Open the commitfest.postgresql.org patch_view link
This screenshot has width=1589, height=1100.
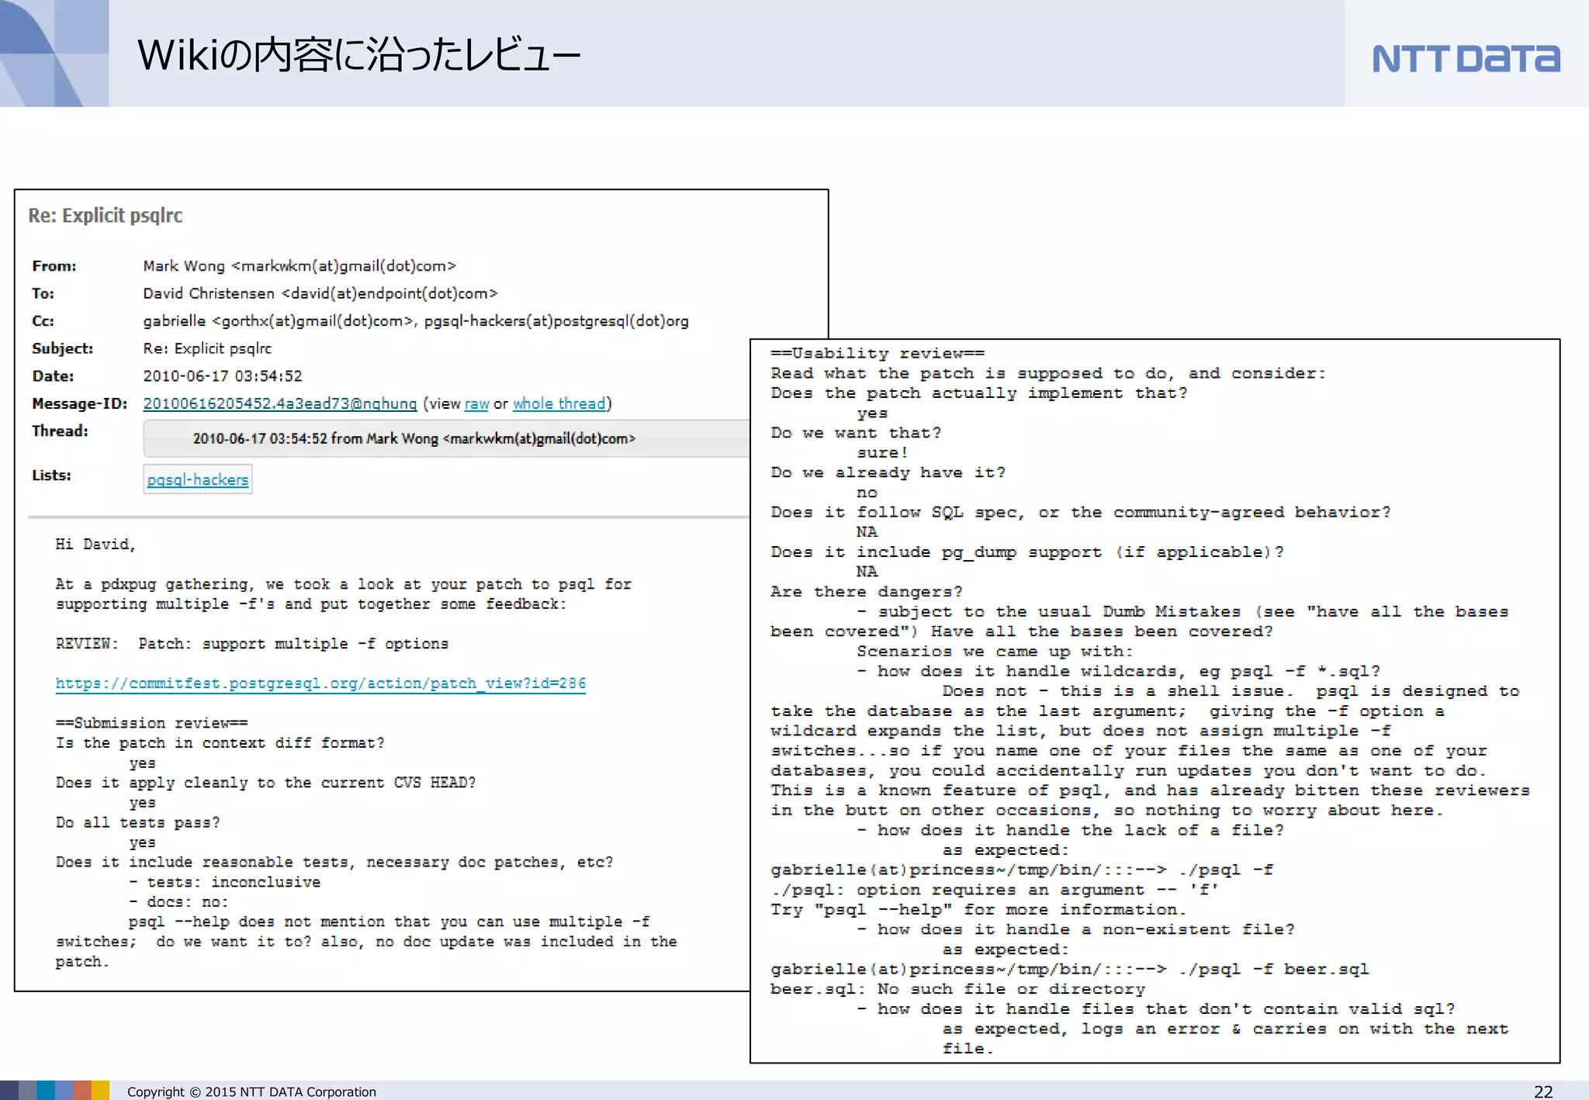(x=320, y=683)
